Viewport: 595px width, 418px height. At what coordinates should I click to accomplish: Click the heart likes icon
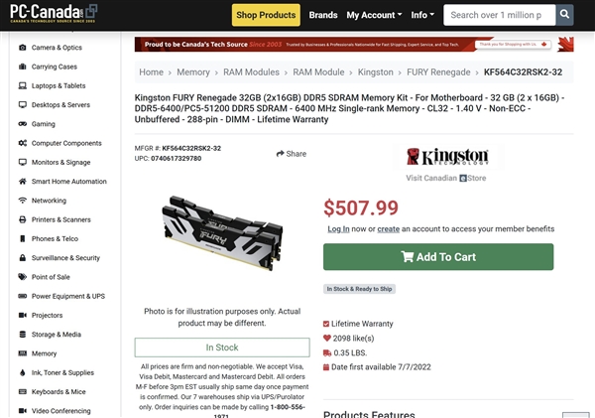[x=326, y=338]
